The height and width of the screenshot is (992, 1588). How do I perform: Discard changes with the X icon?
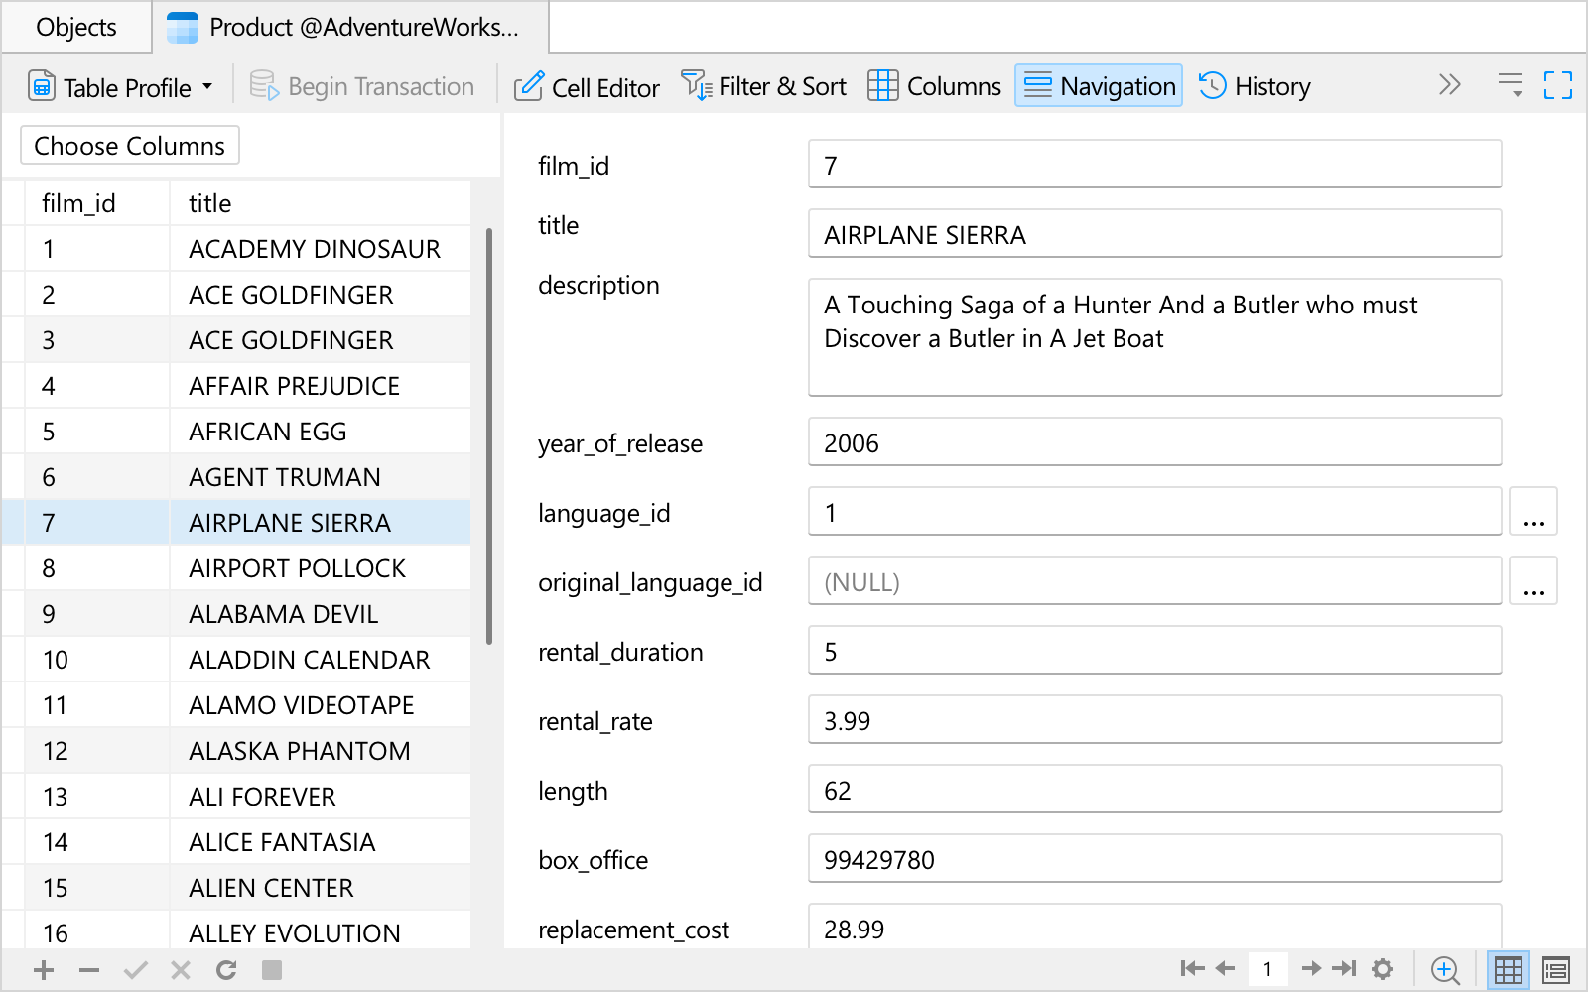[x=181, y=970]
